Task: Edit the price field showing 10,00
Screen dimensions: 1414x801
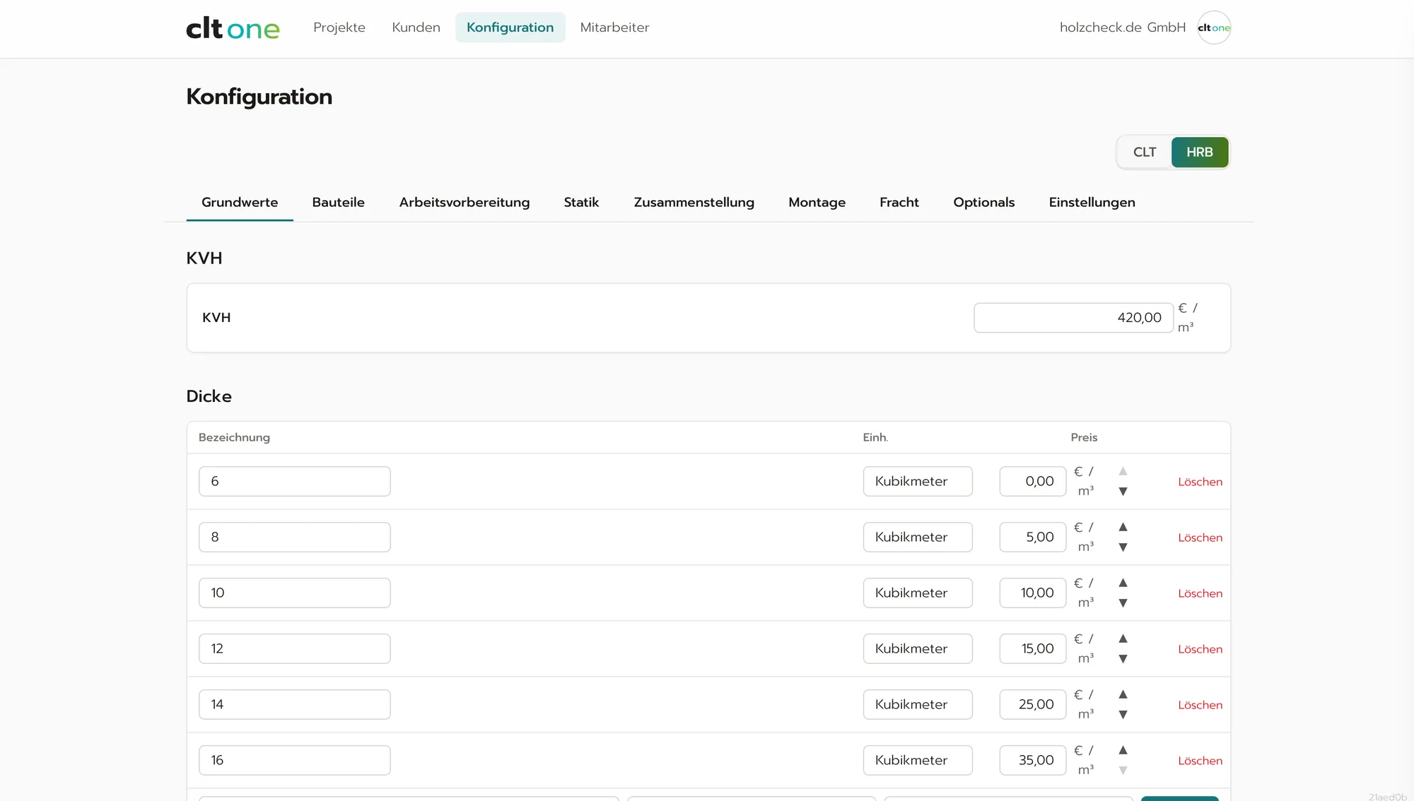Action: click(x=1032, y=593)
